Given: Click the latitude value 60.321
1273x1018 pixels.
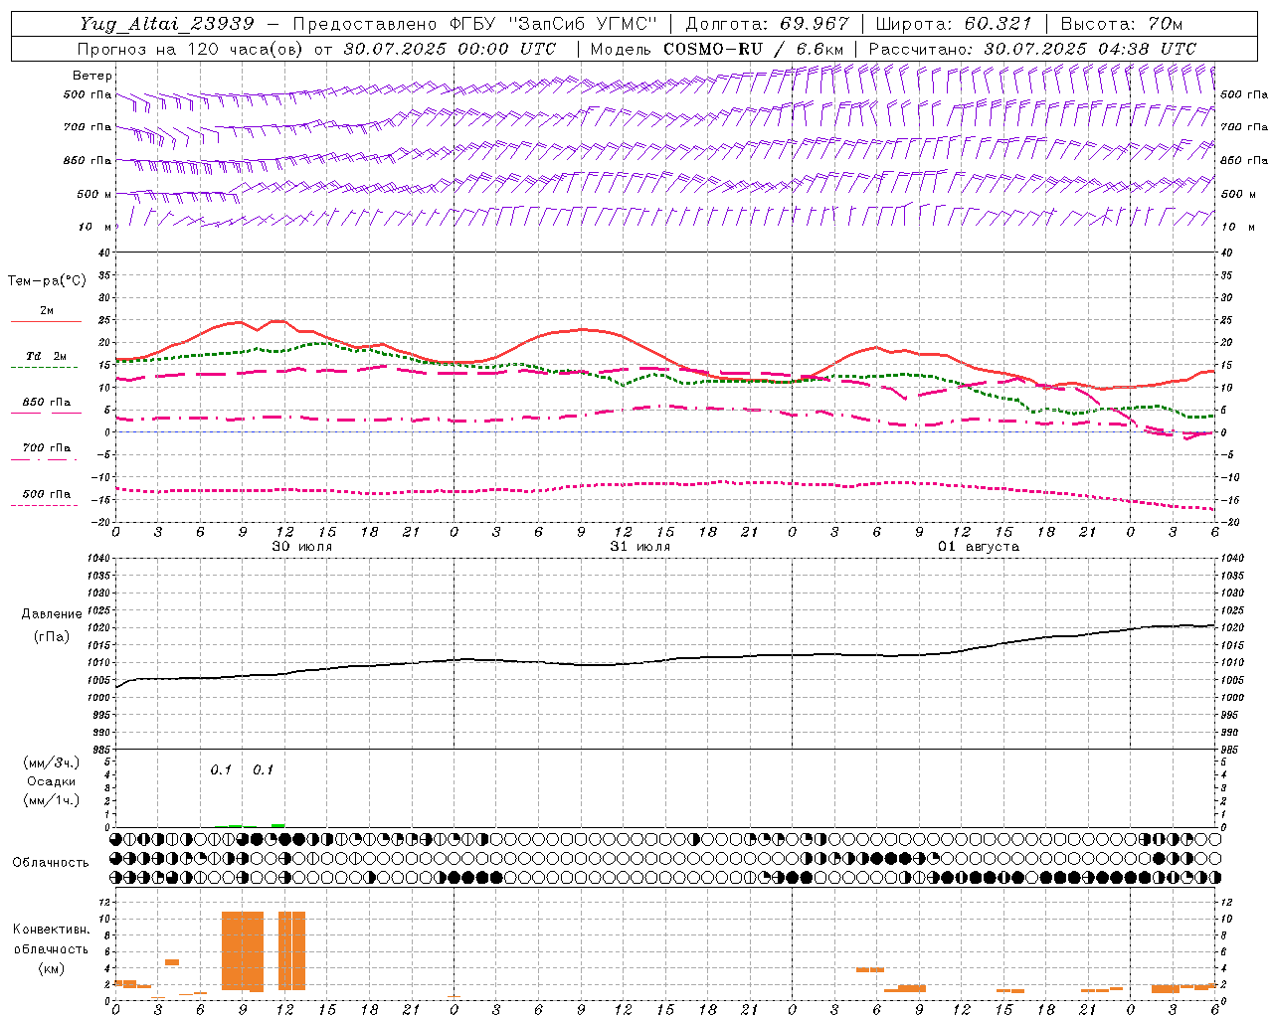Looking at the screenshot, I should pyautogui.click(x=999, y=24).
